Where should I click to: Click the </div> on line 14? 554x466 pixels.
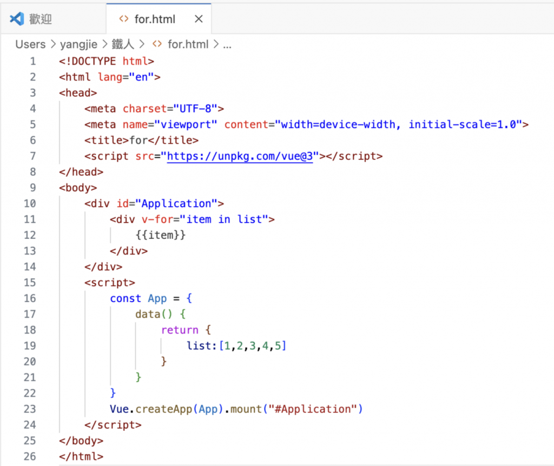103,267
